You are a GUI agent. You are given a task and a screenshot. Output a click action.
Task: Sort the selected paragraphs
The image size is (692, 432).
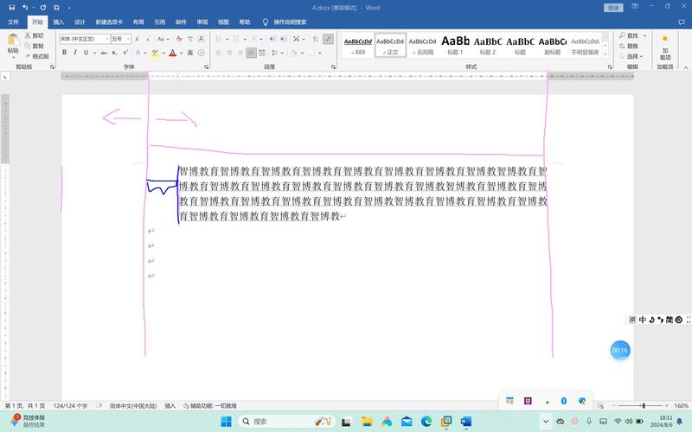click(x=316, y=39)
